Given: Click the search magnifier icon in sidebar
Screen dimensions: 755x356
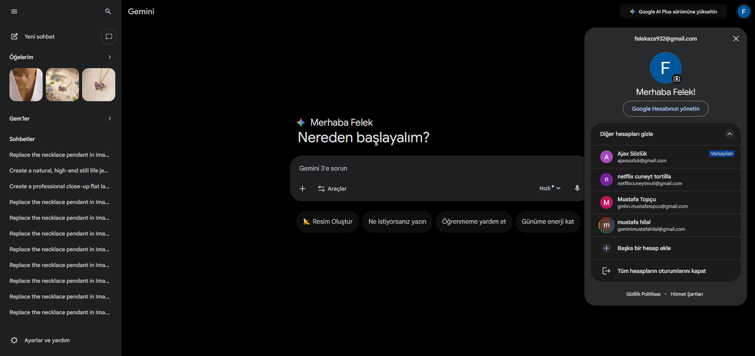Looking at the screenshot, I should point(108,11).
